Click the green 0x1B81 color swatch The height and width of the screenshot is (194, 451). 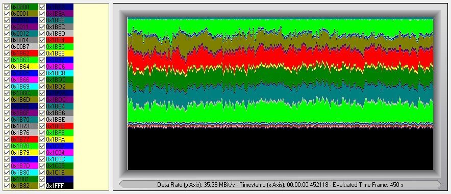(x=24, y=179)
